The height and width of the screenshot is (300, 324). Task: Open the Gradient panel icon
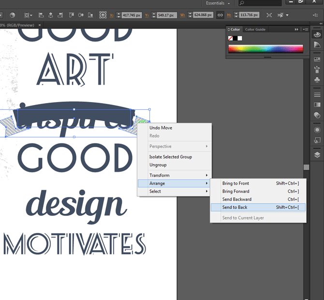click(x=317, y=105)
